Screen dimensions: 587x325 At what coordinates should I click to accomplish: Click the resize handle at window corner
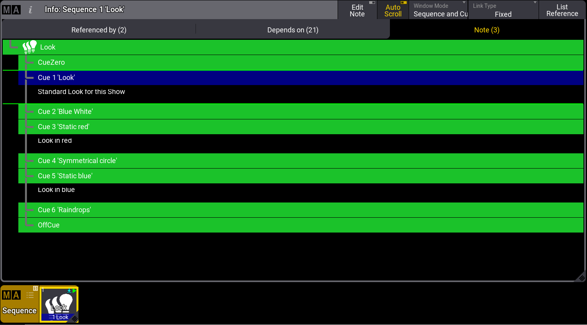[x=581, y=277]
